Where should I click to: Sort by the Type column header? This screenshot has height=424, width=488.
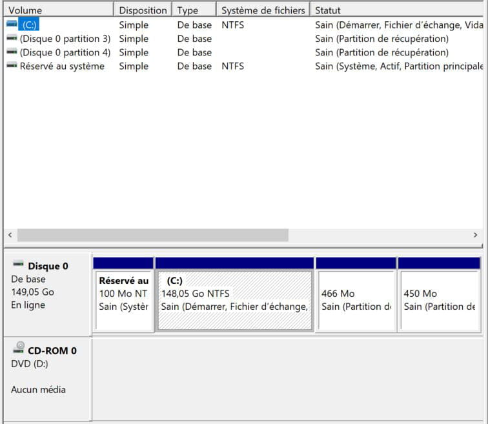[194, 10]
